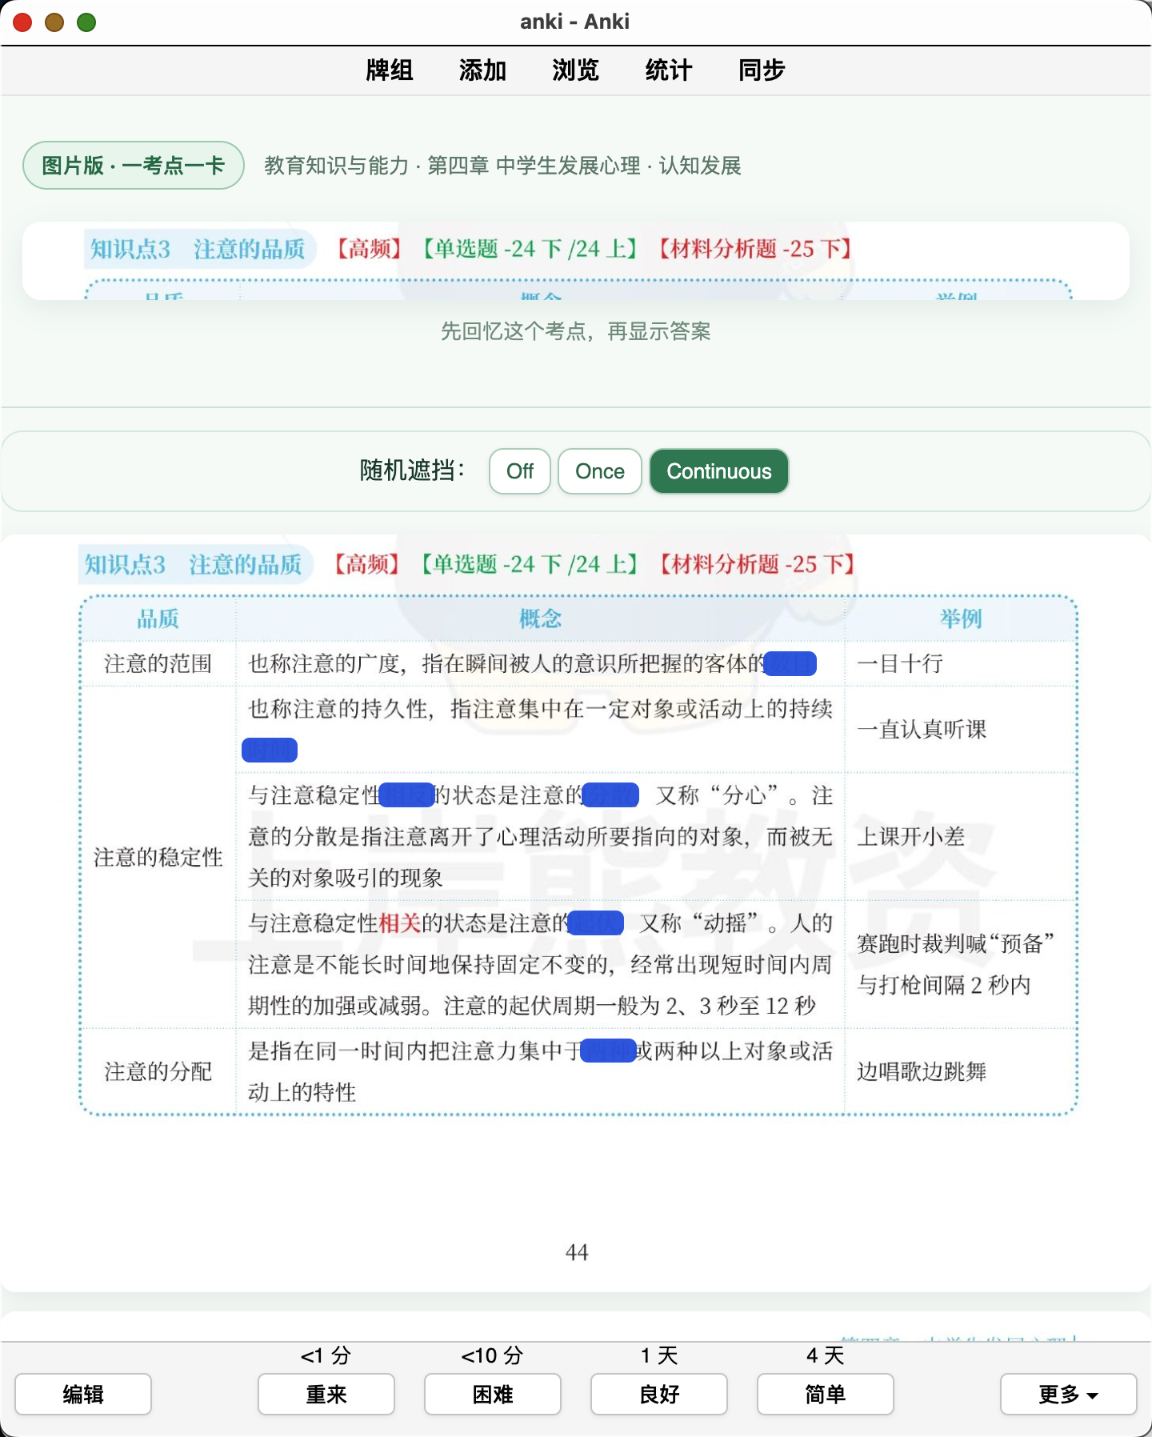The image size is (1152, 1437).
Task: Rate the card 良好 (good)
Action: point(659,1395)
